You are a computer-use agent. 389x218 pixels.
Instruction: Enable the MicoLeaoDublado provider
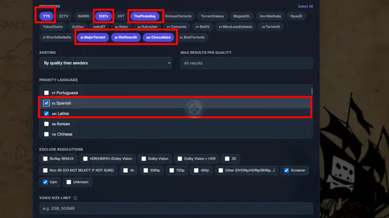[x=236, y=27]
